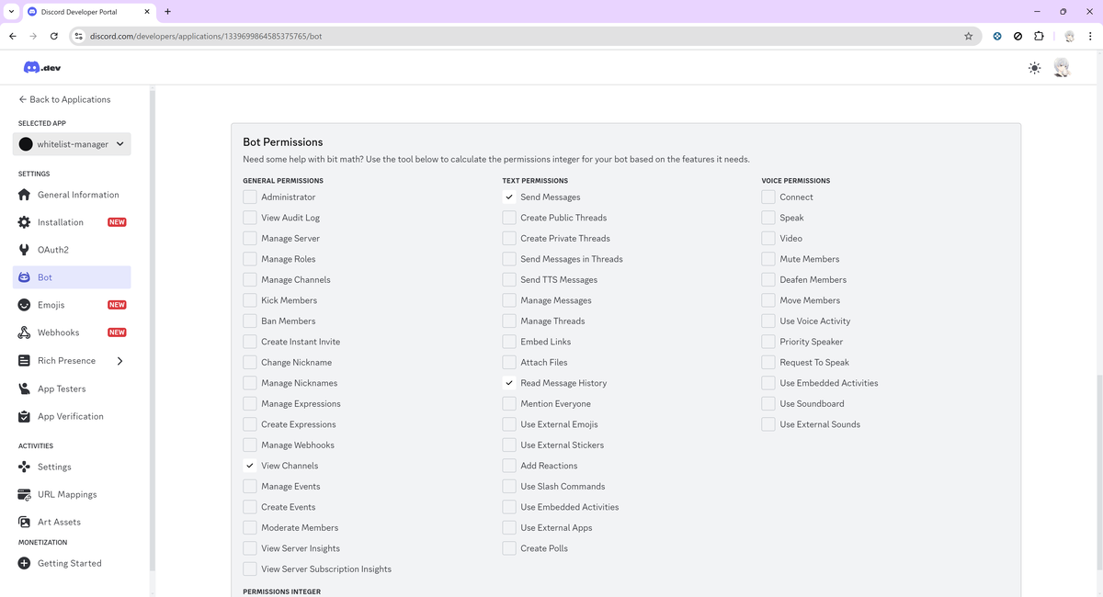Check the Manage Webhooks box

pyautogui.click(x=250, y=445)
